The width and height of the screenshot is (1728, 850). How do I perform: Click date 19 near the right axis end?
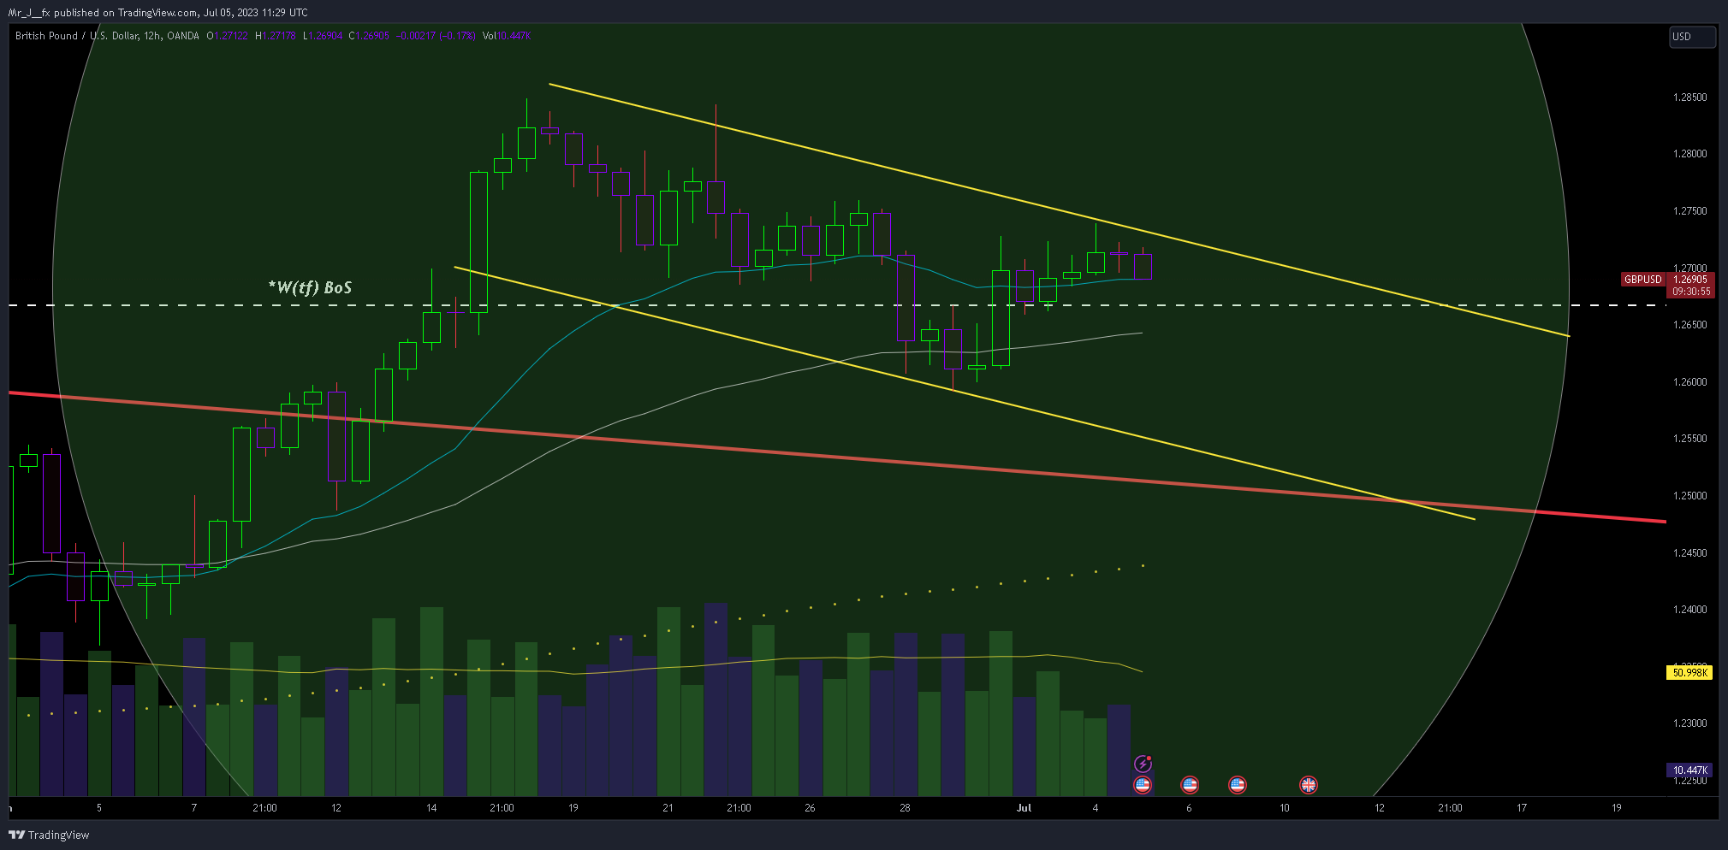(x=1616, y=808)
